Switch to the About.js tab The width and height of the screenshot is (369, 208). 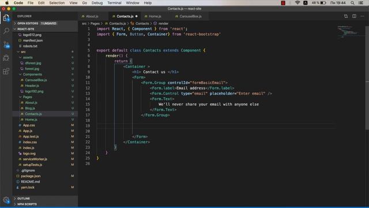pos(92,16)
